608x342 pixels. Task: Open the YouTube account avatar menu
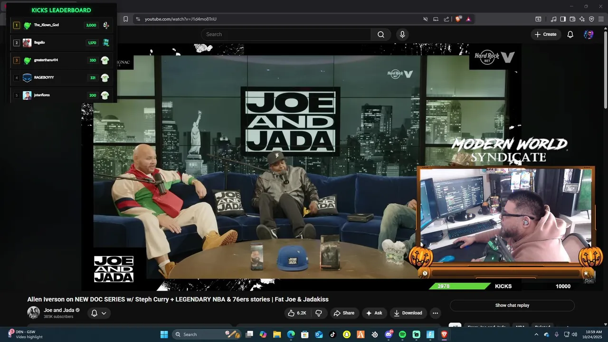(589, 34)
